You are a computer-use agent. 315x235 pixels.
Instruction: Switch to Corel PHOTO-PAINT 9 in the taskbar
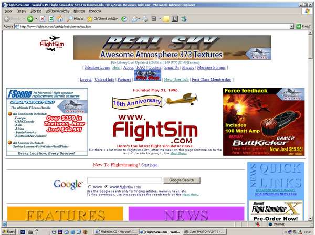click(205, 232)
